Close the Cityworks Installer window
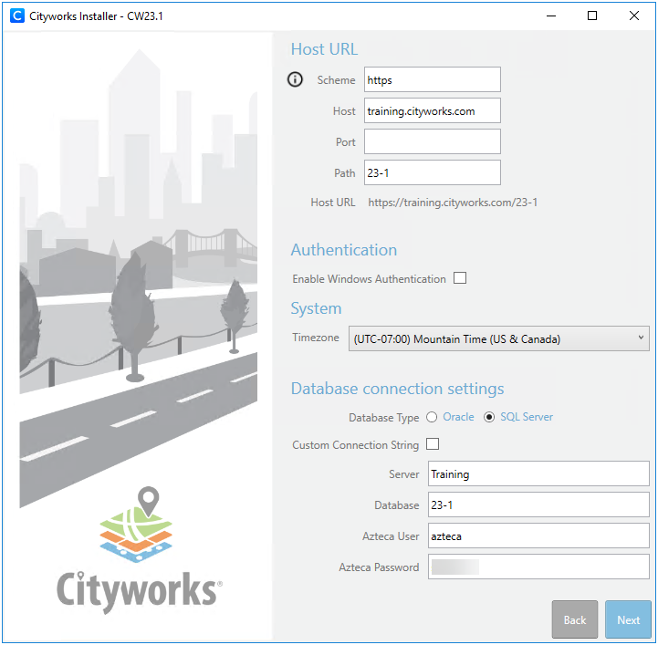This screenshot has width=658, height=645. click(634, 16)
